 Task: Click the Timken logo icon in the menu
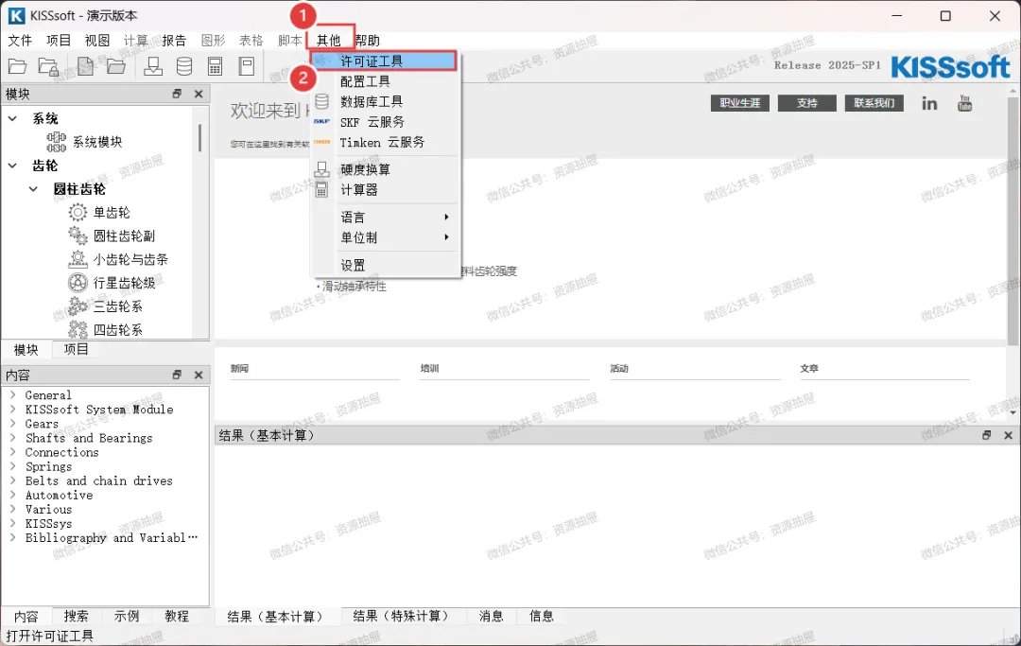[321, 142]
